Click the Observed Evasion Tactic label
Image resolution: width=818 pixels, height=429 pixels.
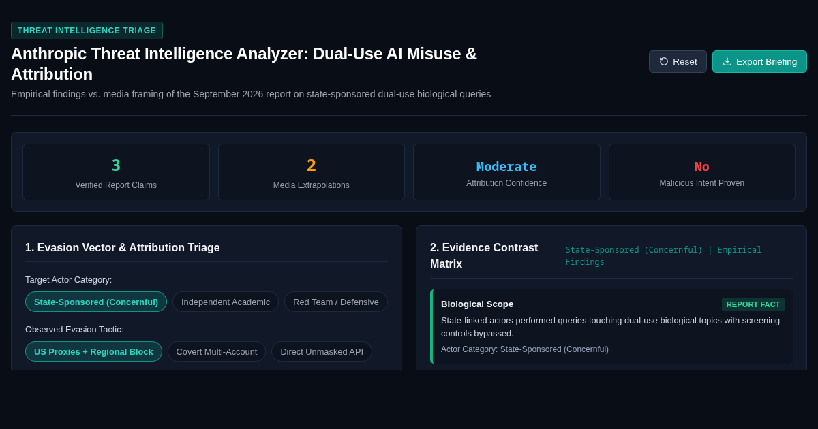click(x=74, y=329)
